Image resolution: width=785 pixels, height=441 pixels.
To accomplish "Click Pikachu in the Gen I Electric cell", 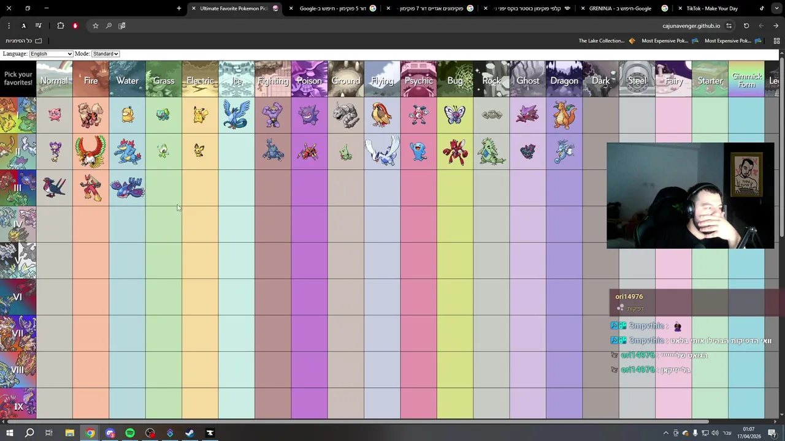I will [200, 115].
